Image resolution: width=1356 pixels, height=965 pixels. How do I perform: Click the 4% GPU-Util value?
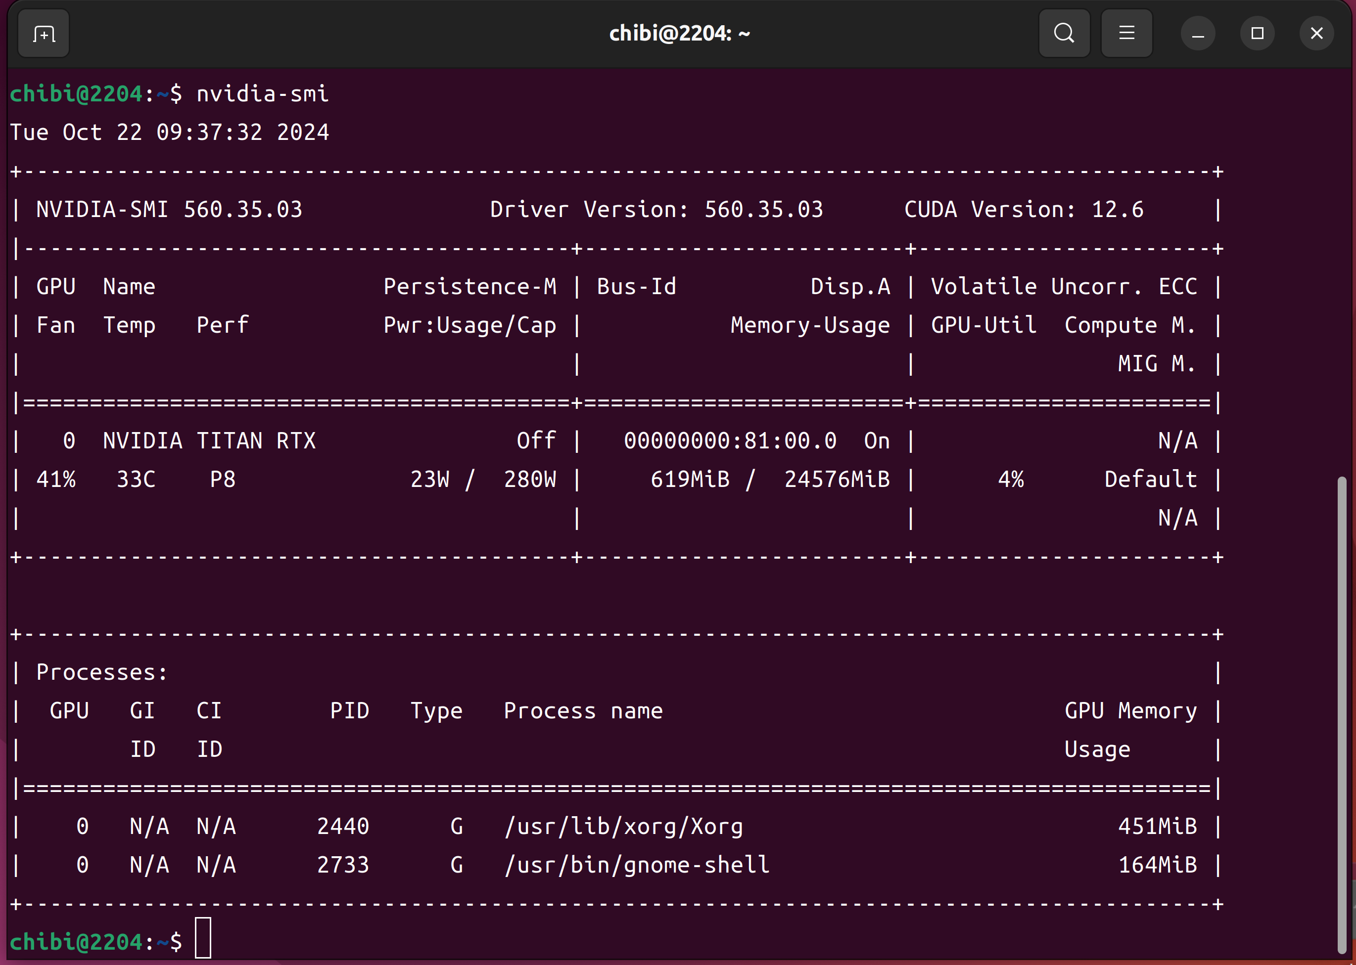[1011, 480]
